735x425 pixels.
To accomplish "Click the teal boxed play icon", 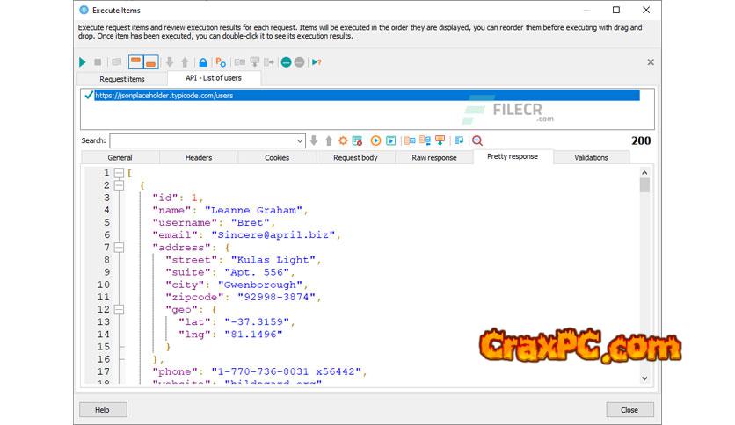I will click(x=391, y=140).
